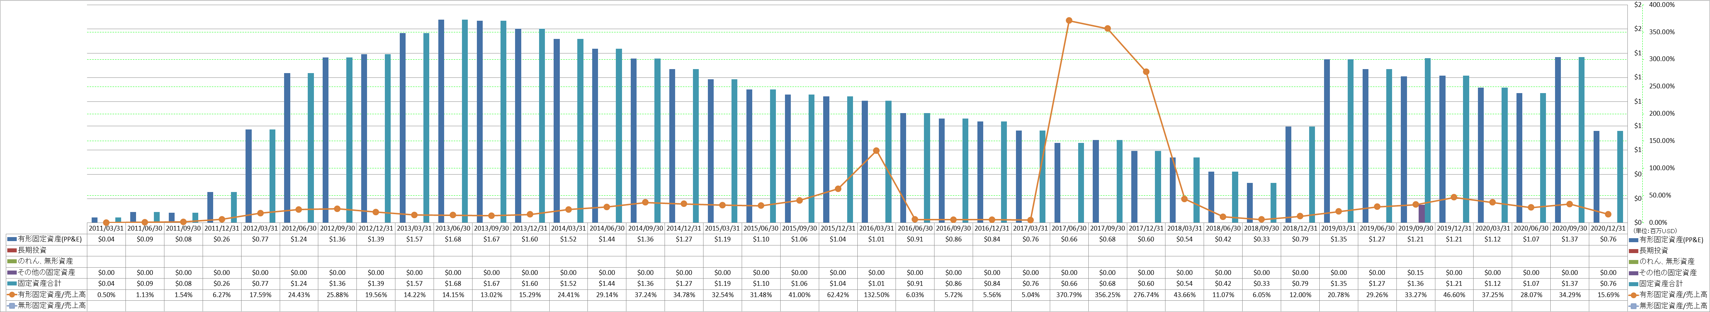
Task: Click the 2013/06/30 date label
Action: click(x=453, y=228)
